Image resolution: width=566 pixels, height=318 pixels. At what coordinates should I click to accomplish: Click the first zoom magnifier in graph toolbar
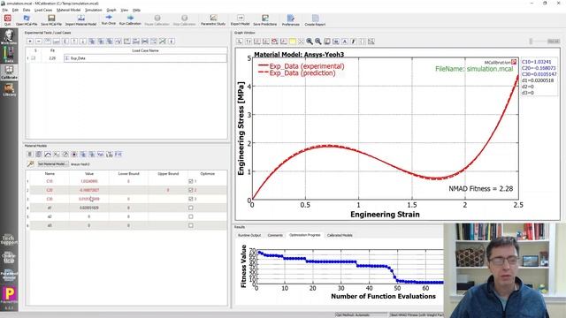[x=310, y=42]
